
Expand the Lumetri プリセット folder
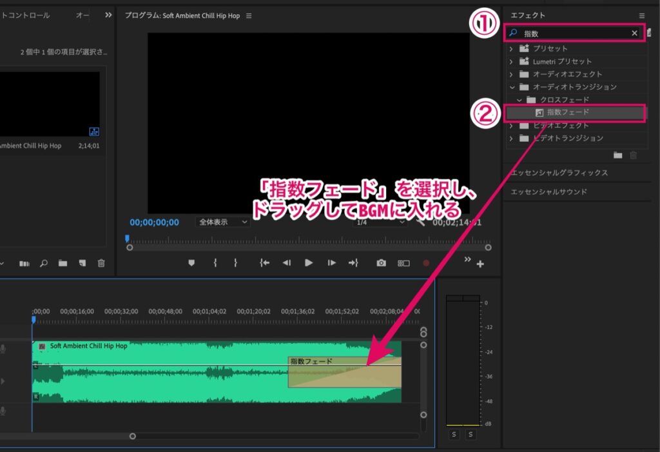[x=511, y=61]
